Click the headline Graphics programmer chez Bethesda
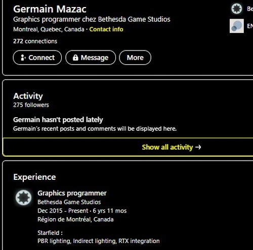This screenshot has height=250, width=253. (92, 19)
